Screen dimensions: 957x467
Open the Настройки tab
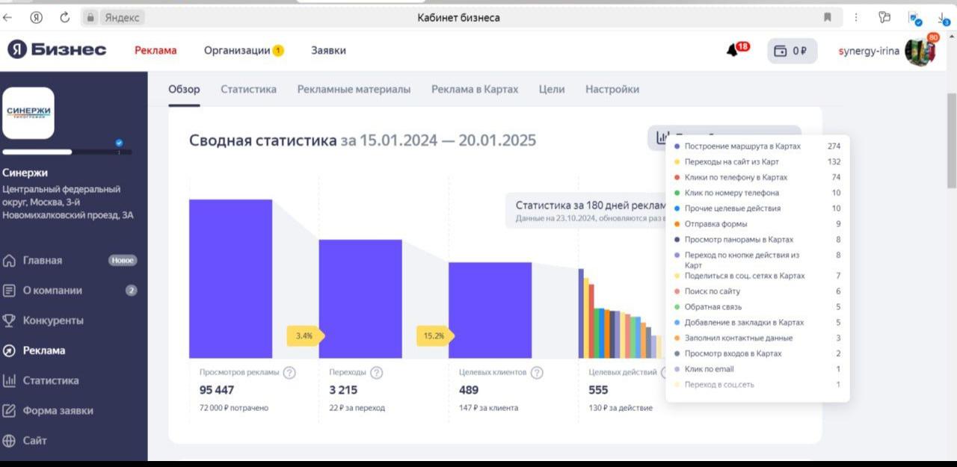[x=612, y=89]
